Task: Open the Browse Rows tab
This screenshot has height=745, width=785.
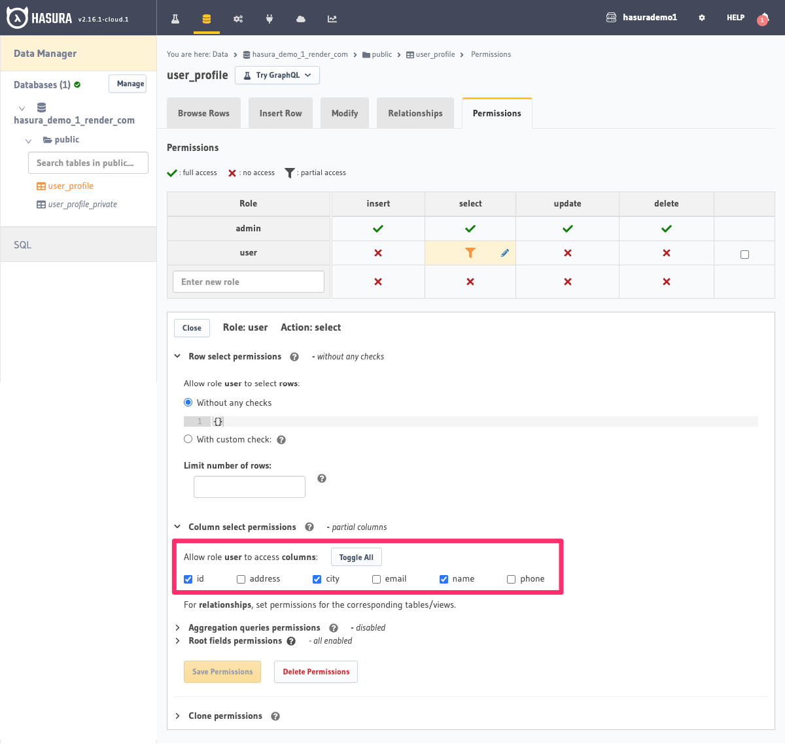Action: tap(203, 112)
